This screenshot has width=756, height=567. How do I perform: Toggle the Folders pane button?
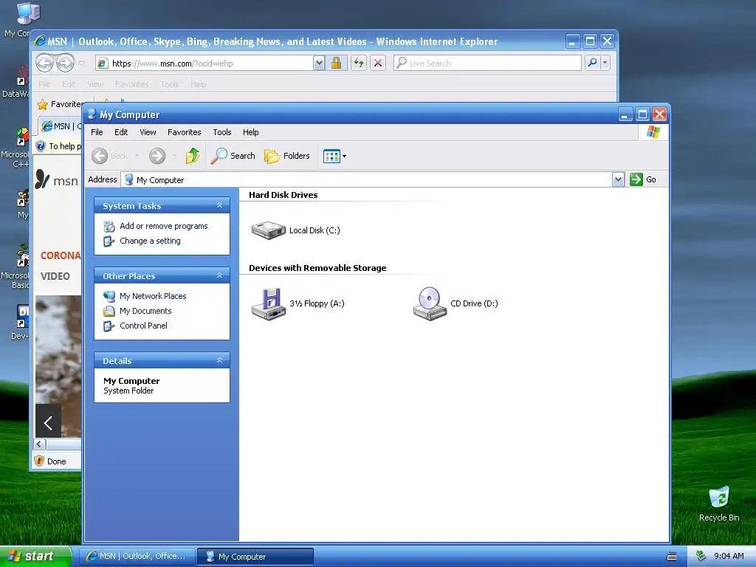(287, 156)
